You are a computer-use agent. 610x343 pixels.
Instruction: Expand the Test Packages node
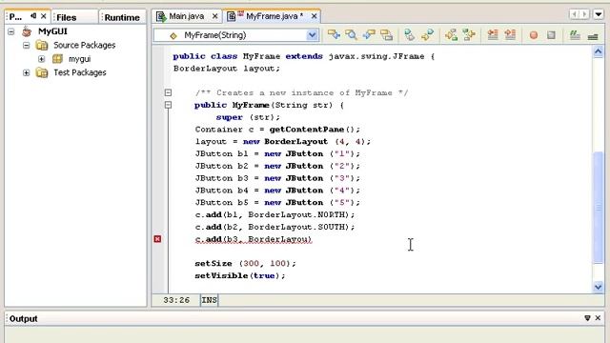coord(26,72)
